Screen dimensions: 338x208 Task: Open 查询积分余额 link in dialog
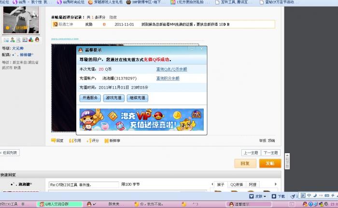pos(168,78)
